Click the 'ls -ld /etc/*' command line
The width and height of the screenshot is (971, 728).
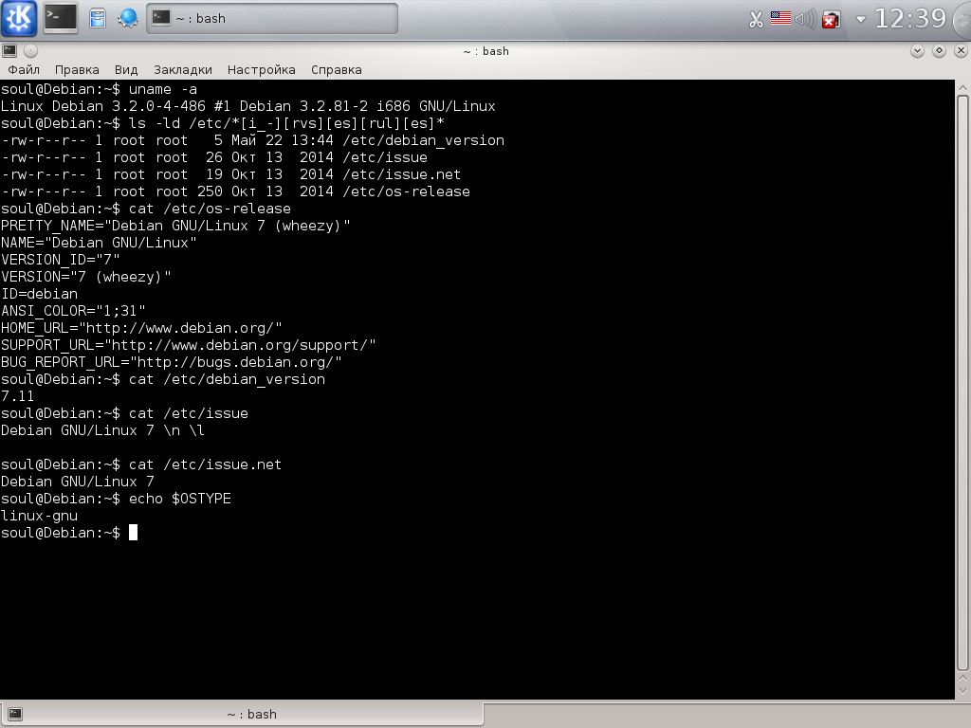point(223,123)
